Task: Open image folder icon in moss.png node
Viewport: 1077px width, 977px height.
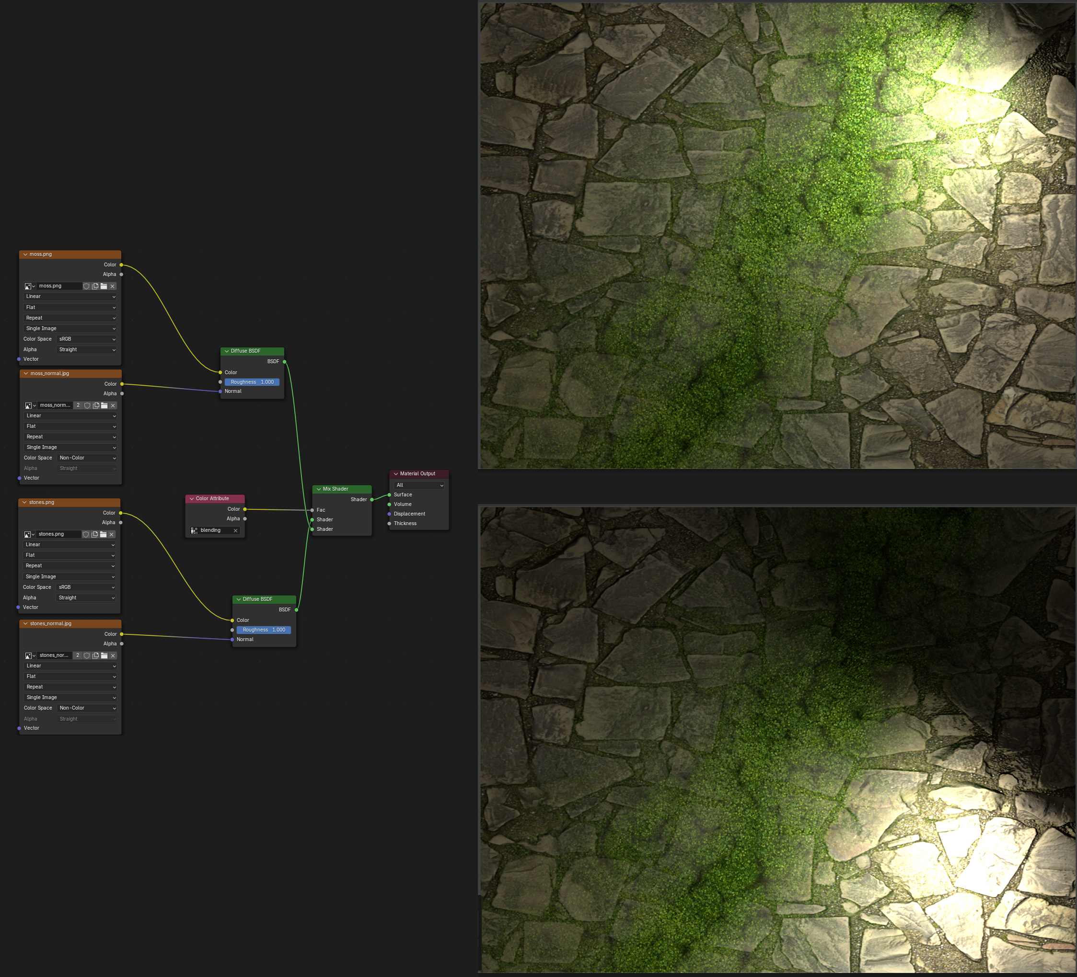Action: tap(104, 287)
